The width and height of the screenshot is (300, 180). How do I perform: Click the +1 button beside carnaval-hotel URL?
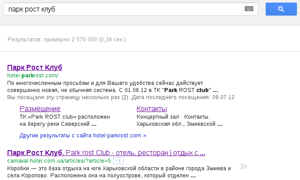(118, 161)
